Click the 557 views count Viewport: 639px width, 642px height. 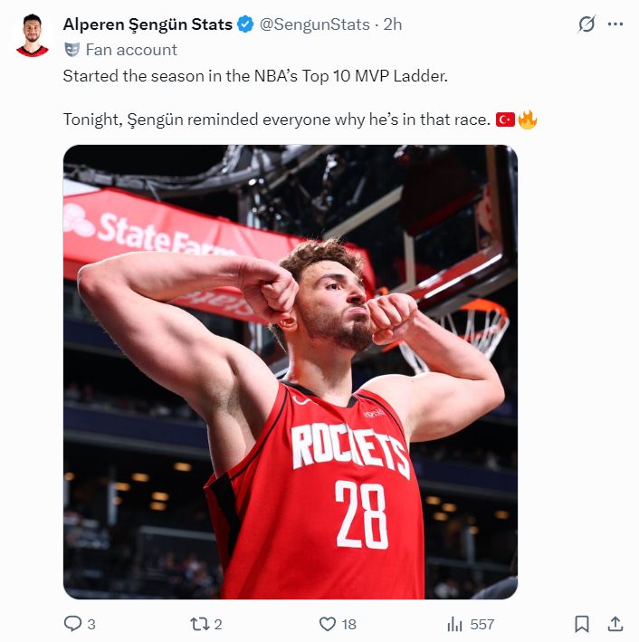(482, 624)
